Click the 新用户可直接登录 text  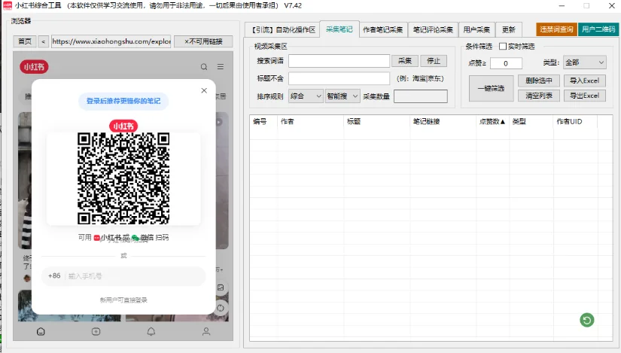123,300
